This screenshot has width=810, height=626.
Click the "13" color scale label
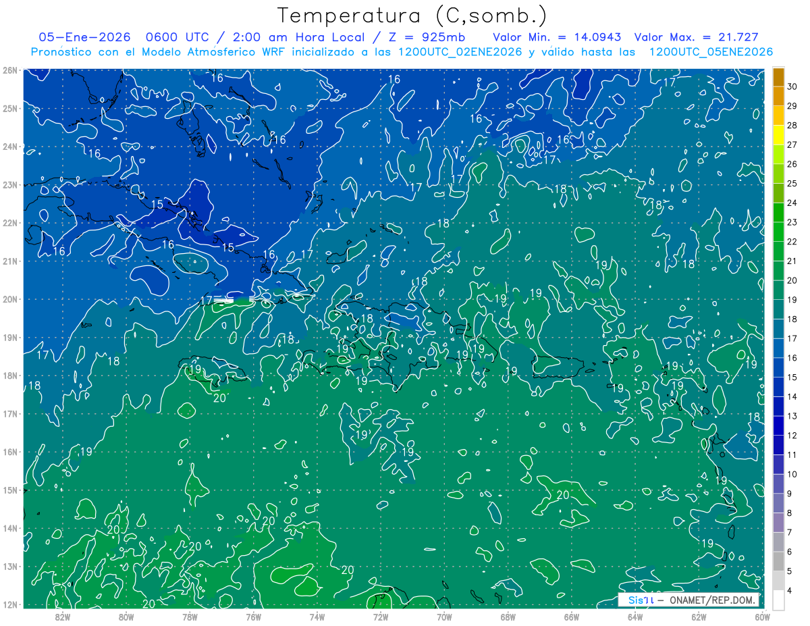click(792, 416)
